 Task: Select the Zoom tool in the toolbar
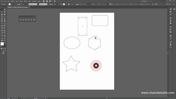tap(5, 40)
